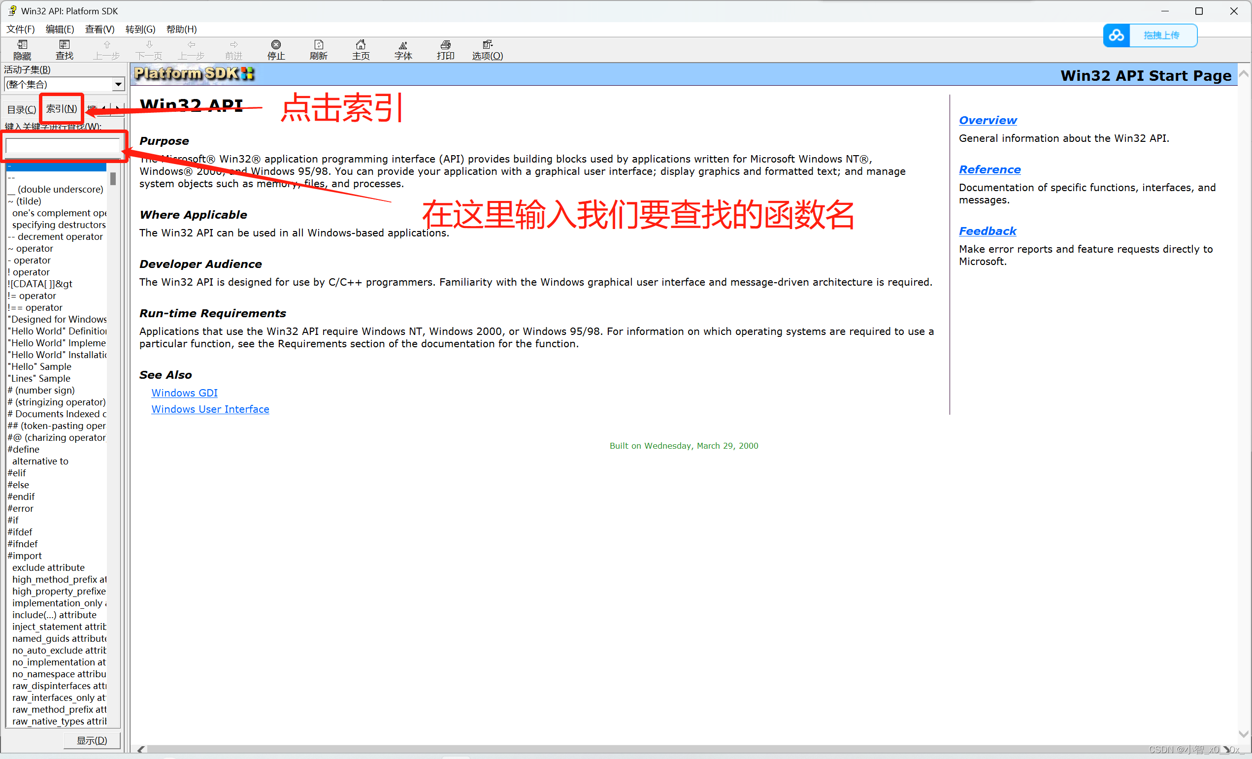The width and height of the screenshot is (1252, 759).
Task: Click the keyword search input field
Action: click(x=63, y=146)
